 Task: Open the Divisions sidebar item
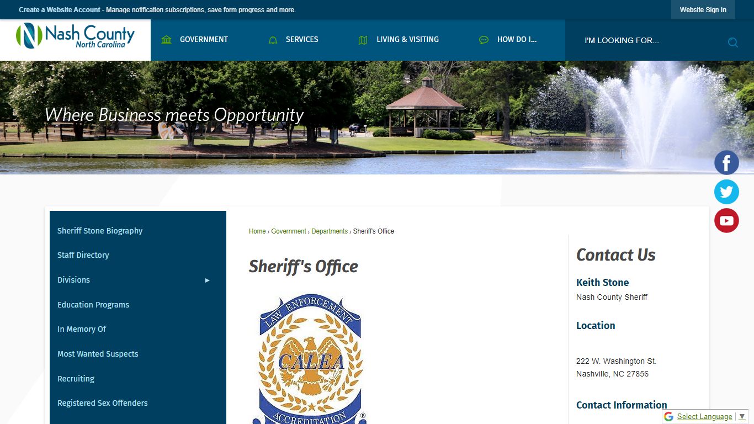click(73, 280)
